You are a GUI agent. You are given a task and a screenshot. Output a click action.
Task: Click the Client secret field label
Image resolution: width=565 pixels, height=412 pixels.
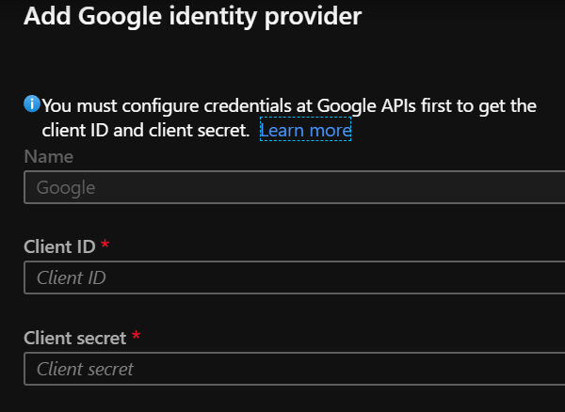click(75, 337)
